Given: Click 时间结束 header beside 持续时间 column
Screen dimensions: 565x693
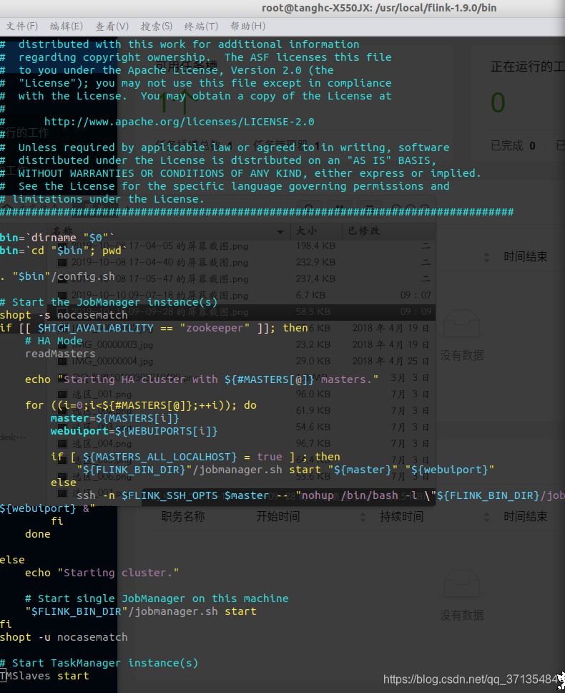Looking at the screenshot, I should coord(525,517).
